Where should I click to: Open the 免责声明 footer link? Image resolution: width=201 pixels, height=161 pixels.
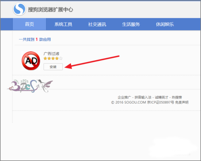click(x=182, y=102)
